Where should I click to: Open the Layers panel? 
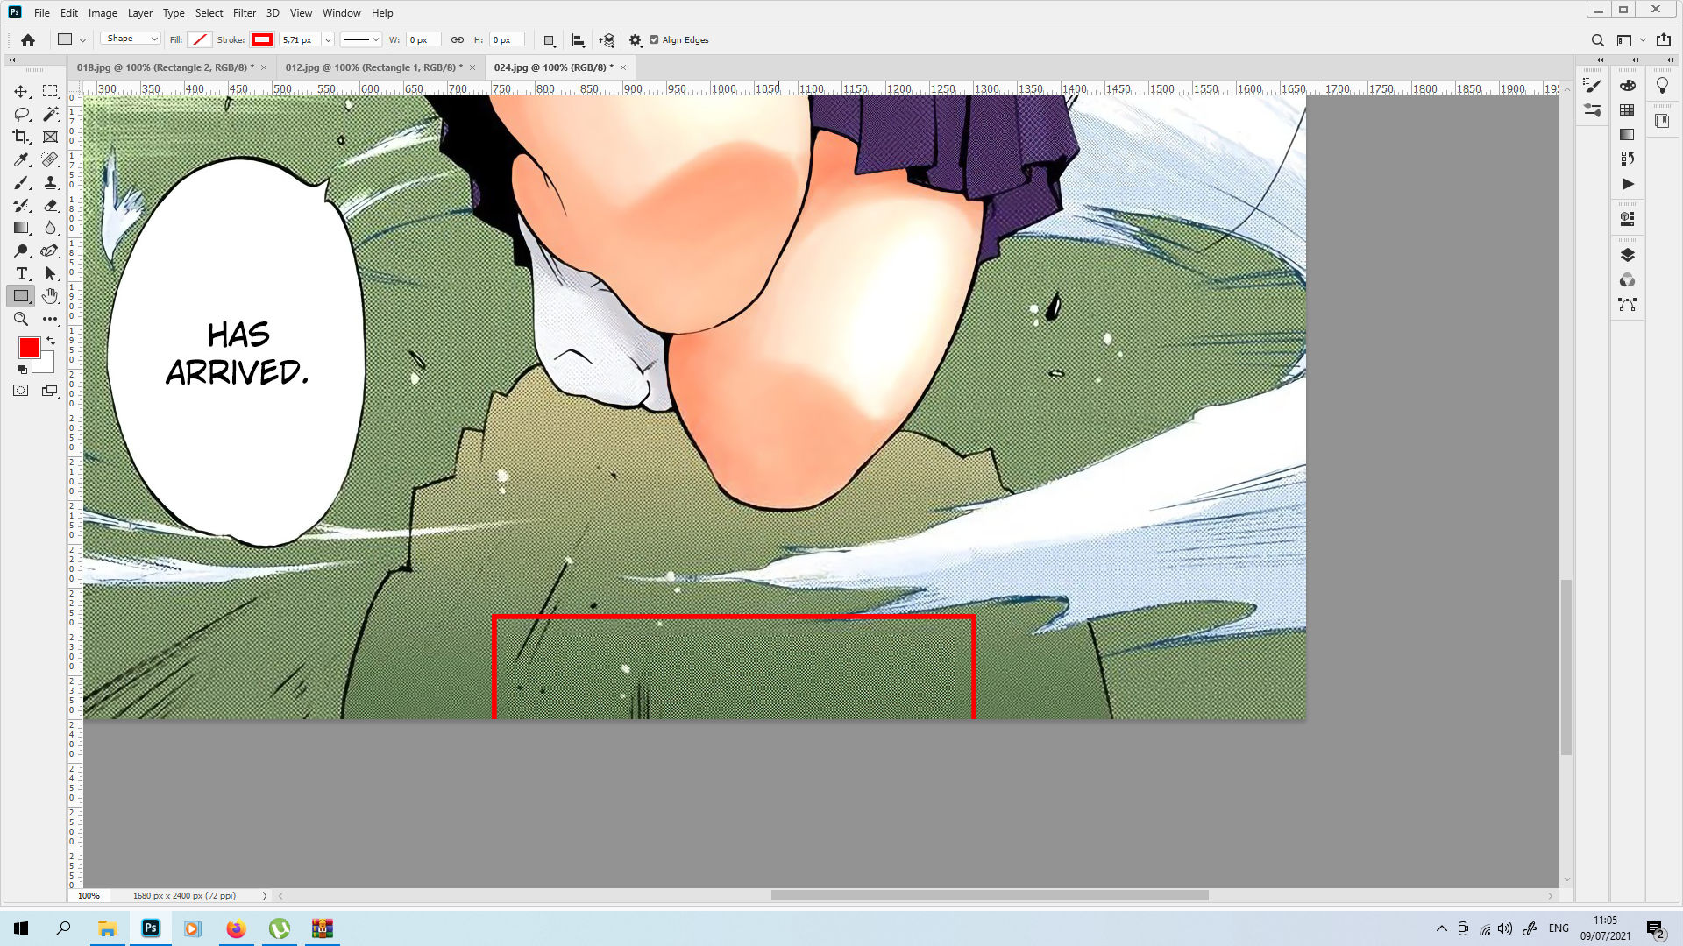(x=1628, y=255)
